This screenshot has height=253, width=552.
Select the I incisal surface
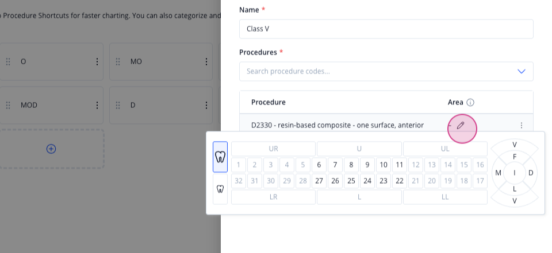tap(515, 173)
